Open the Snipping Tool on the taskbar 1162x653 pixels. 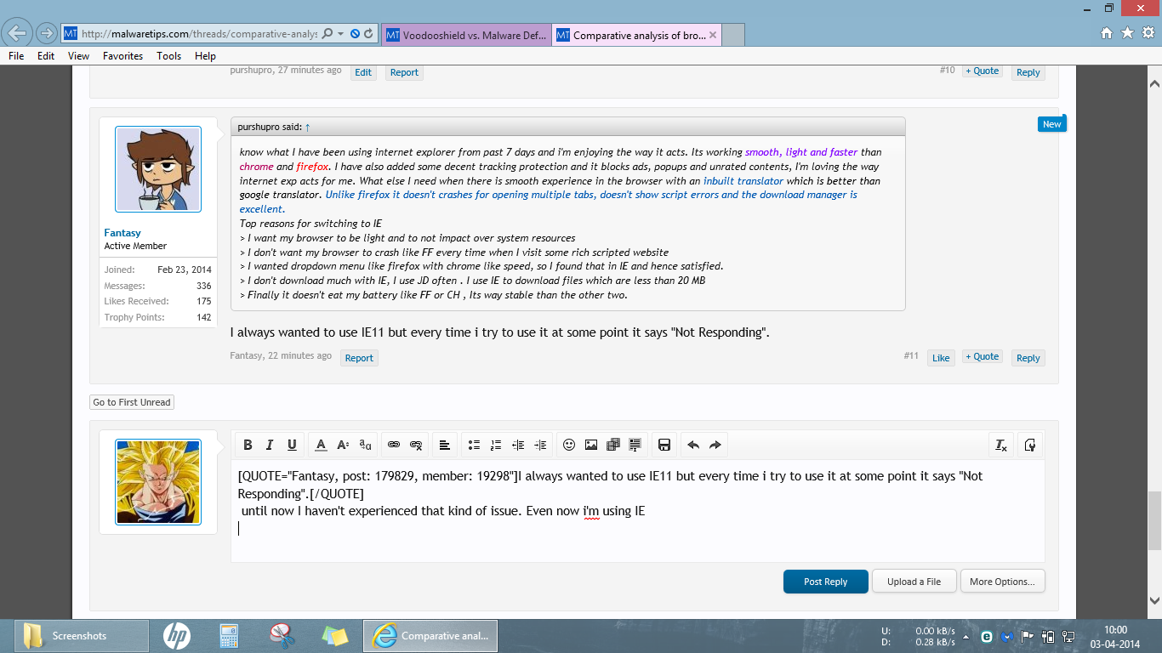pos(282,636)
